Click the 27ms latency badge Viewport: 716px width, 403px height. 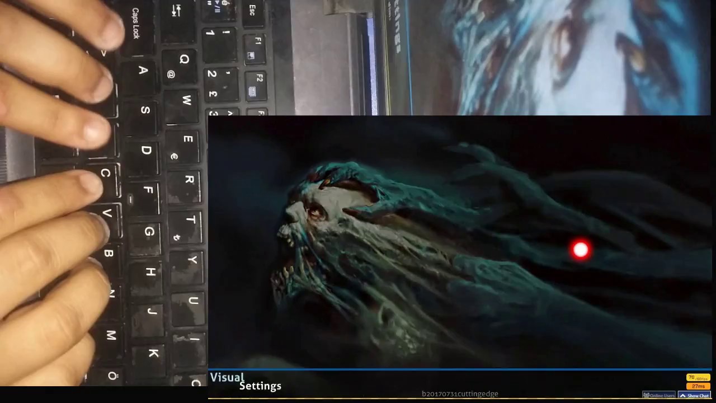coord(698,386)
